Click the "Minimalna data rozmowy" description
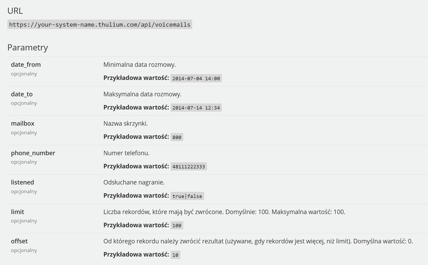The height and width of the screenshot is (265, 428). tap(140, 65)
